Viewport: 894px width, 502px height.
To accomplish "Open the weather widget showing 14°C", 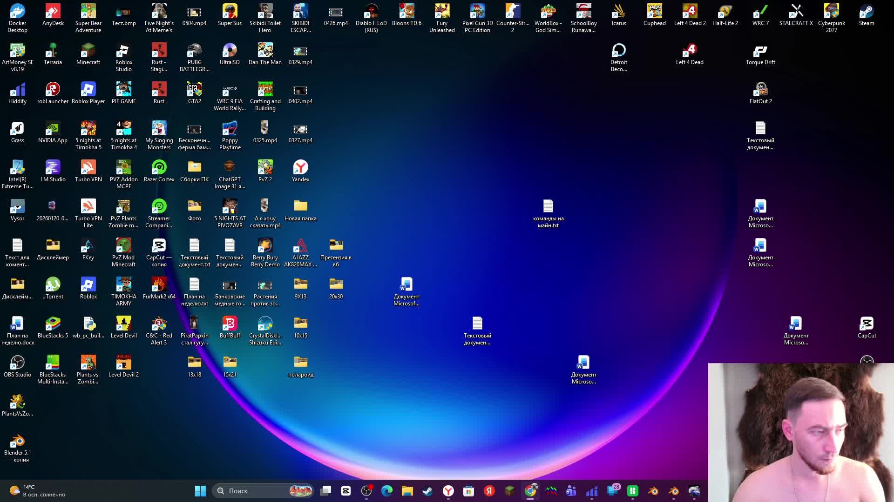I will coord(37,491).
